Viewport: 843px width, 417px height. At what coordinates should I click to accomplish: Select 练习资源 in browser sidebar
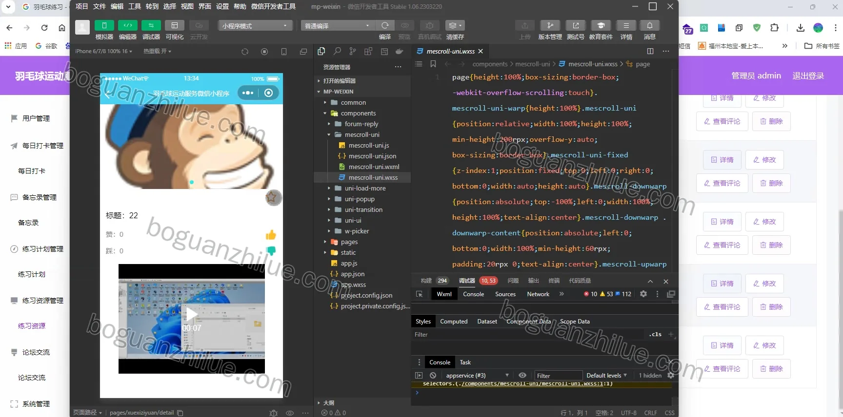(32, 326)
